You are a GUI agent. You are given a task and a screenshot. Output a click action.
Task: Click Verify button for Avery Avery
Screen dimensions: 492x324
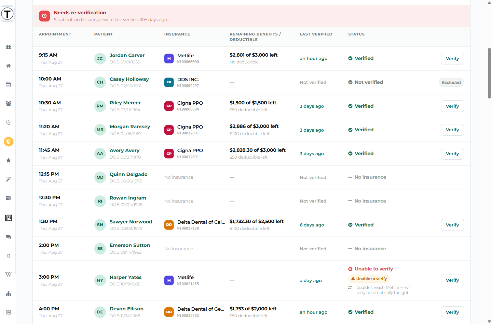click(x=452, y=154)
